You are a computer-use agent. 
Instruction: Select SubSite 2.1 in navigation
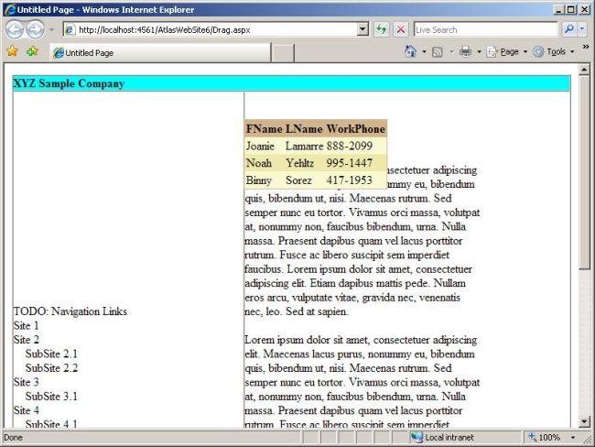point(51,354)
